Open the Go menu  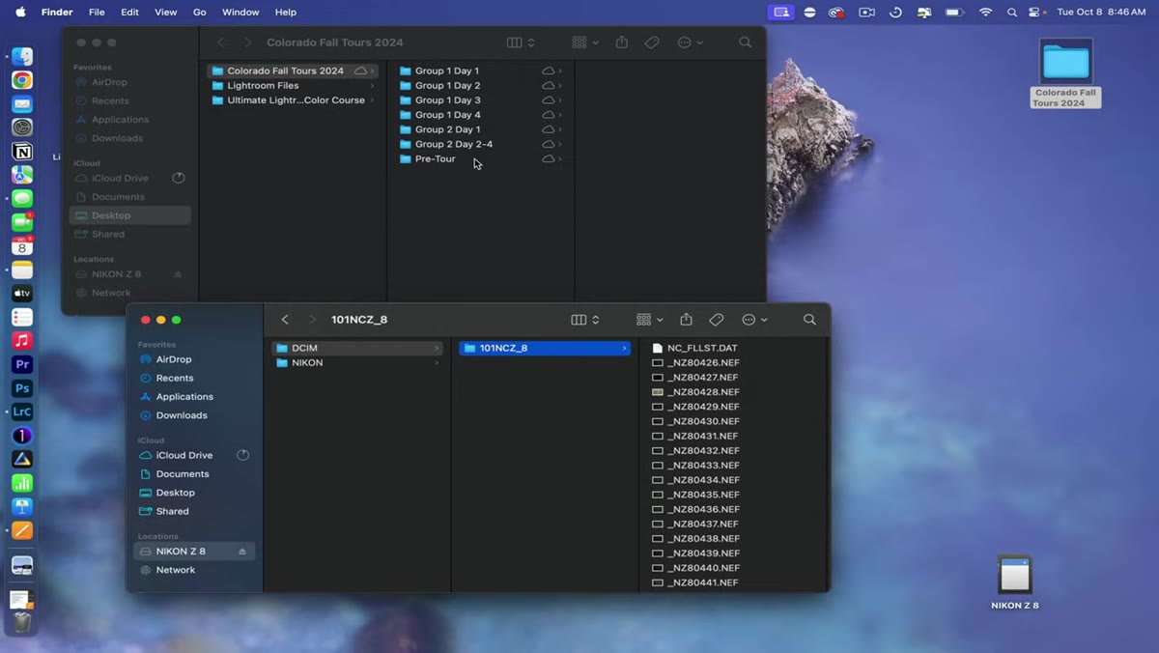tap(200, 13)
